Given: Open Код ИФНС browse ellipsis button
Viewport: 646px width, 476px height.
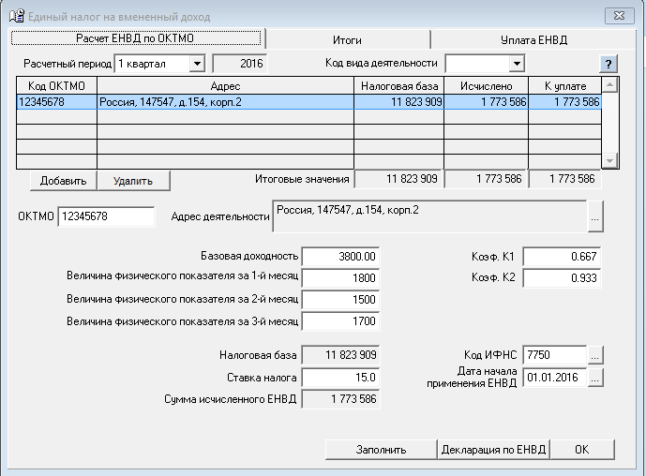Looking at the screenshot, I should (595, 355).
